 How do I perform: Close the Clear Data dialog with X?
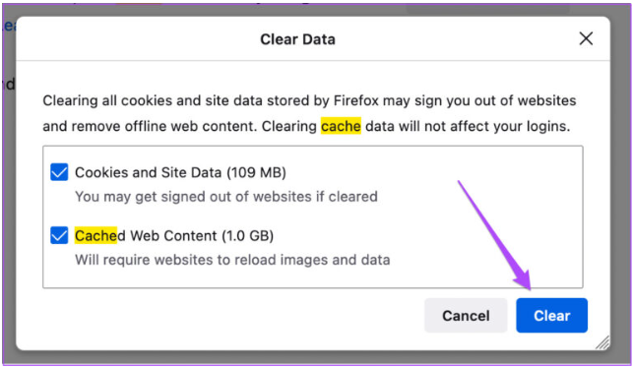[x=586, y=38]
